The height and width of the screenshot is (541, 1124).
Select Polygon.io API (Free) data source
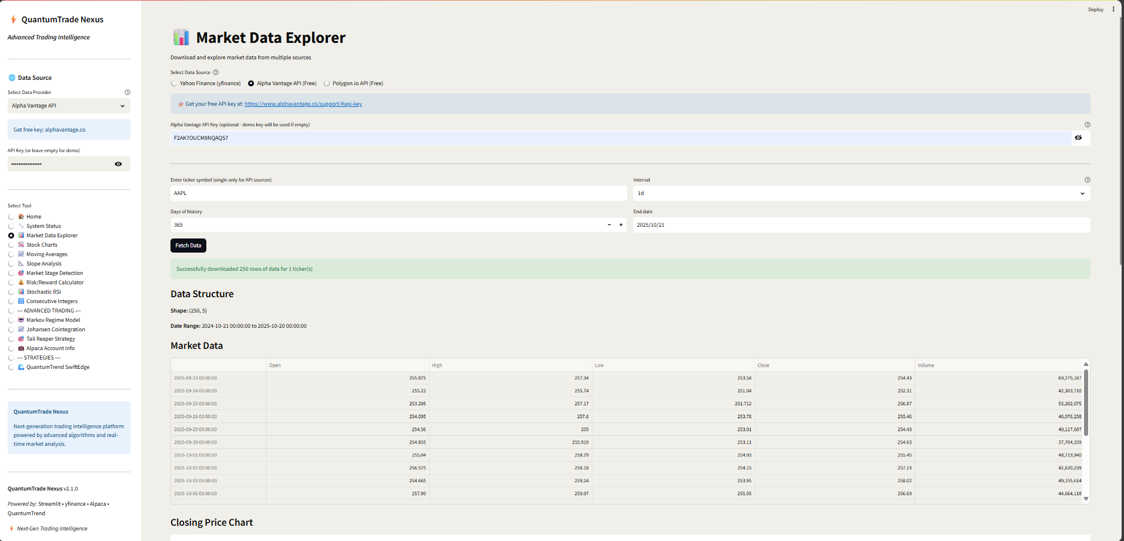[353, 83]
